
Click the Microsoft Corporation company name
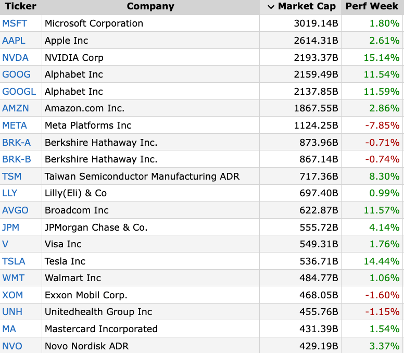coord(94,23)
